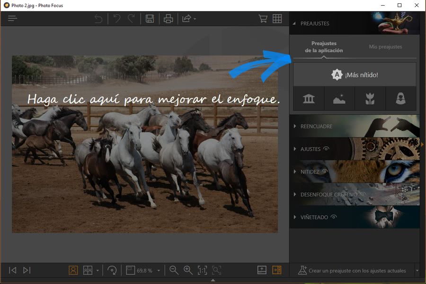Image resolution: width=426 pixels, height=284 pixels.
Task: Go to previous photo
Action: (x=12, y=270)
